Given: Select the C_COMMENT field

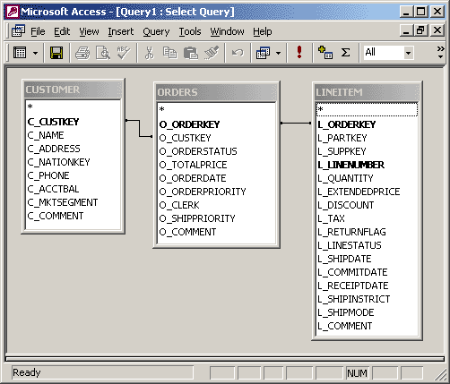Looking at the screenshot, I should click(x=74, y=216).
